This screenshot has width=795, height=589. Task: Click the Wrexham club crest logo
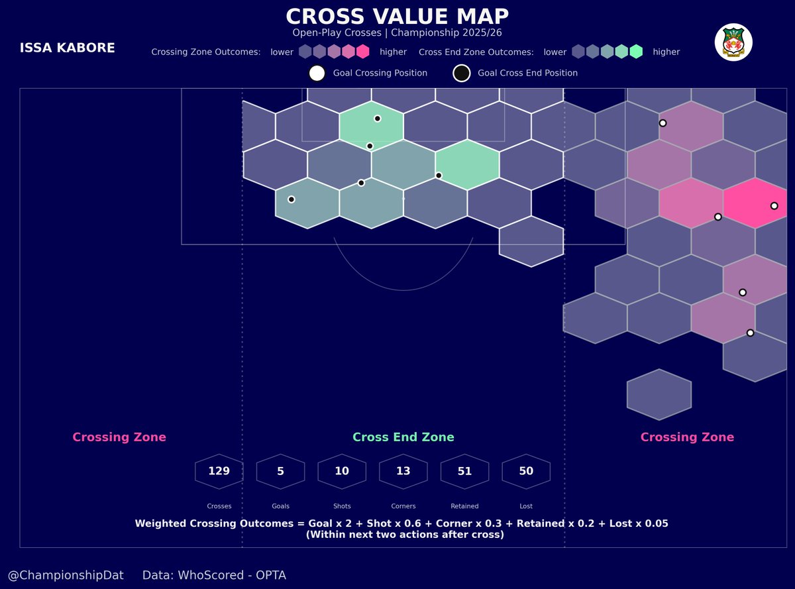(x=733, y=43)
